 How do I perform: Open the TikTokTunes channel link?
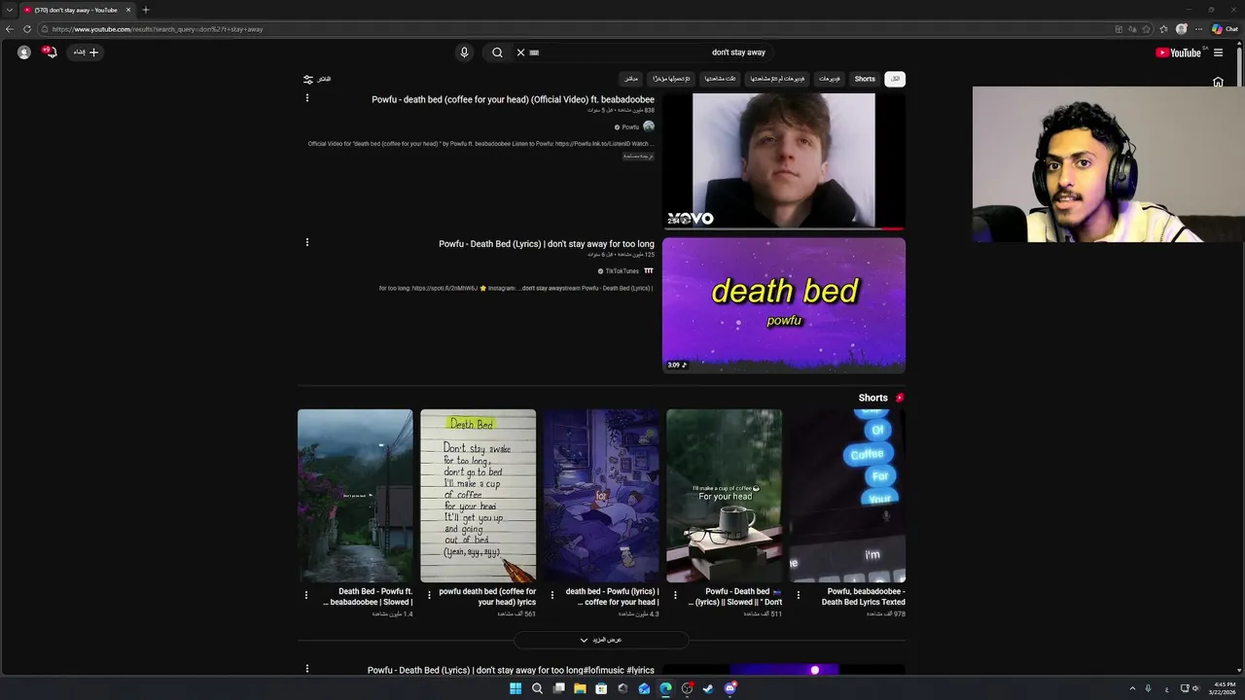click(622, 271)
